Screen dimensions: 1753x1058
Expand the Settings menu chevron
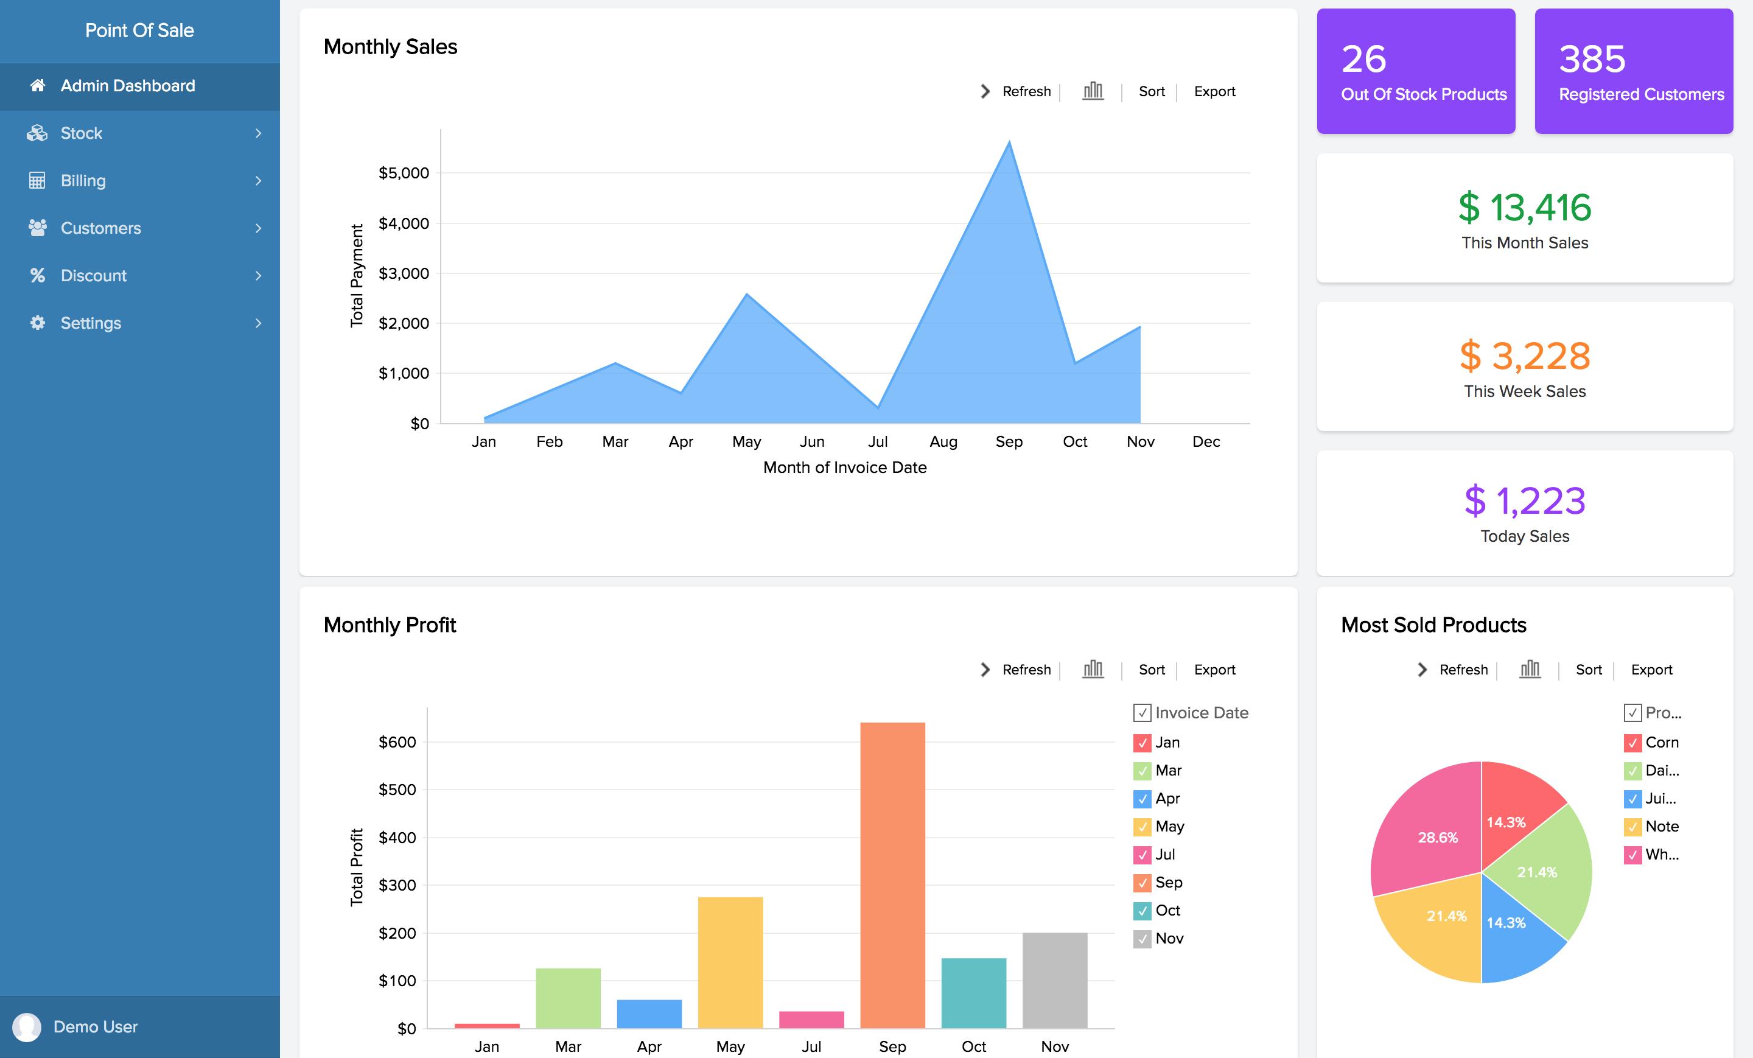pyautogui.click(x=258, y=323)
